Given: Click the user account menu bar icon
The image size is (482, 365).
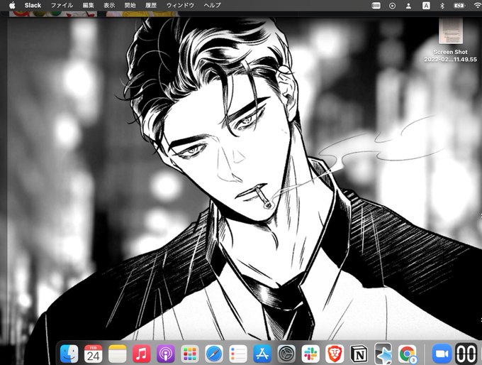Looking at the screenshot, I should (408, 6).
